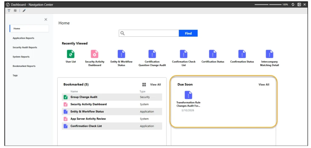Open the Transformation Rule Changes Audit report icon
Image resolution: width=311 pixels, height=148 pixels.
point(188,95)
